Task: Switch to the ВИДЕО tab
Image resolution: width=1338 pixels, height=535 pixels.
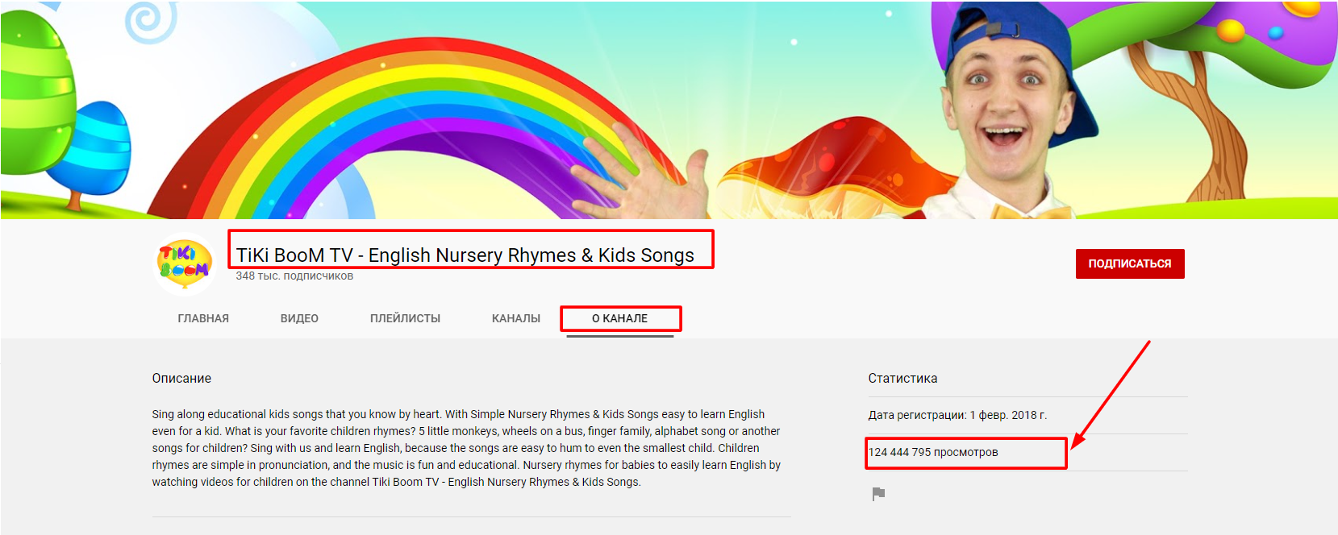Action: pos(299,318)
